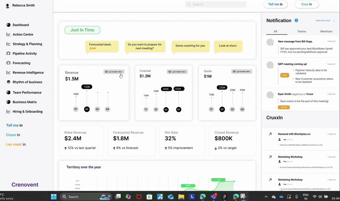Open the Look at churn note
This screenshot has width=340, height=201.
[228, 46]
